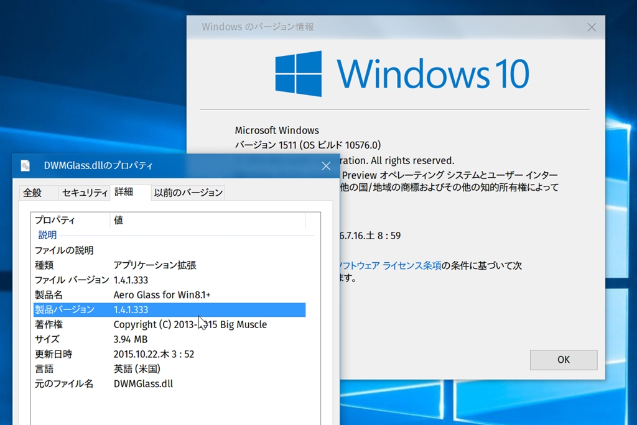This screenshot has width=637, height=425.
Task: Click the DWMGlass.dll file name value
Action: [x=143, y=384]
